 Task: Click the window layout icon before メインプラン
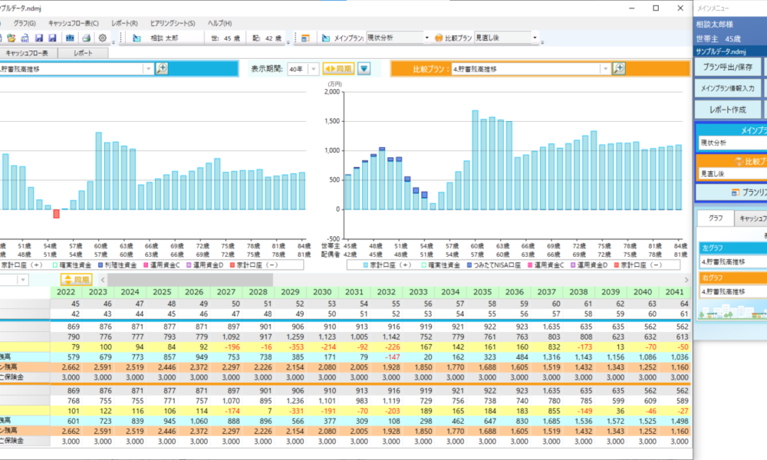click(305, 38)
